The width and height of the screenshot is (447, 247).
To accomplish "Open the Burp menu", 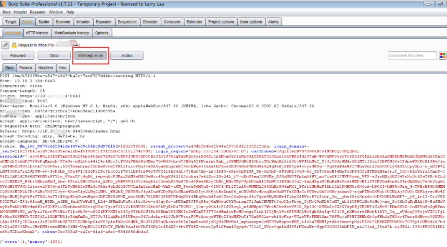I will click(x=7, y=12).
